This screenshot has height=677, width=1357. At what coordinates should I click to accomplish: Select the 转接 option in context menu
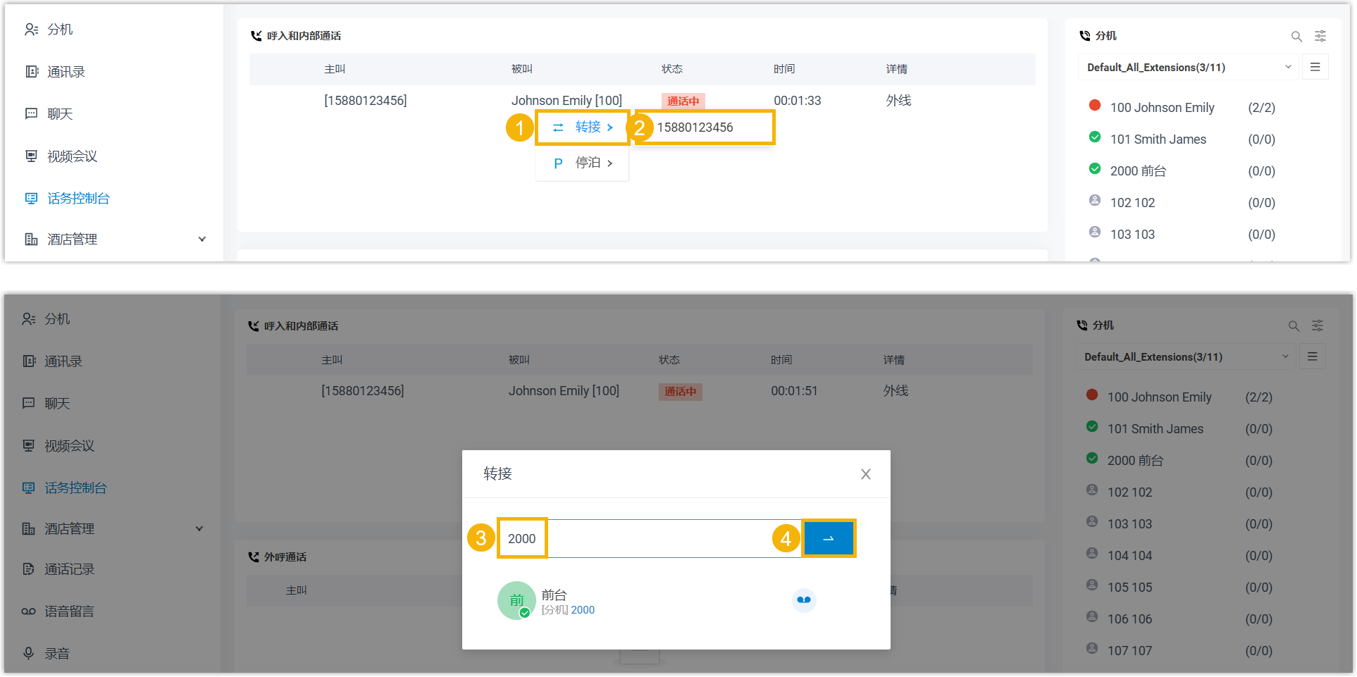click(x=582, y=128)
